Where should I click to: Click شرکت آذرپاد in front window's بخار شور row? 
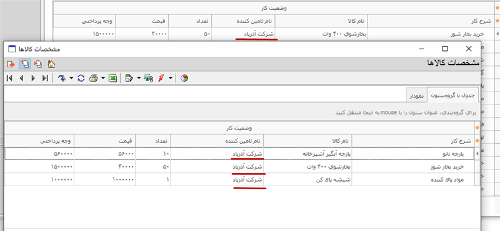[x=217, y=166]
